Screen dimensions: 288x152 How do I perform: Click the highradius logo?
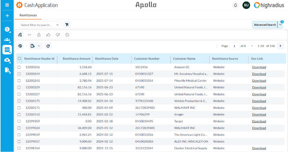pos(269,5)
